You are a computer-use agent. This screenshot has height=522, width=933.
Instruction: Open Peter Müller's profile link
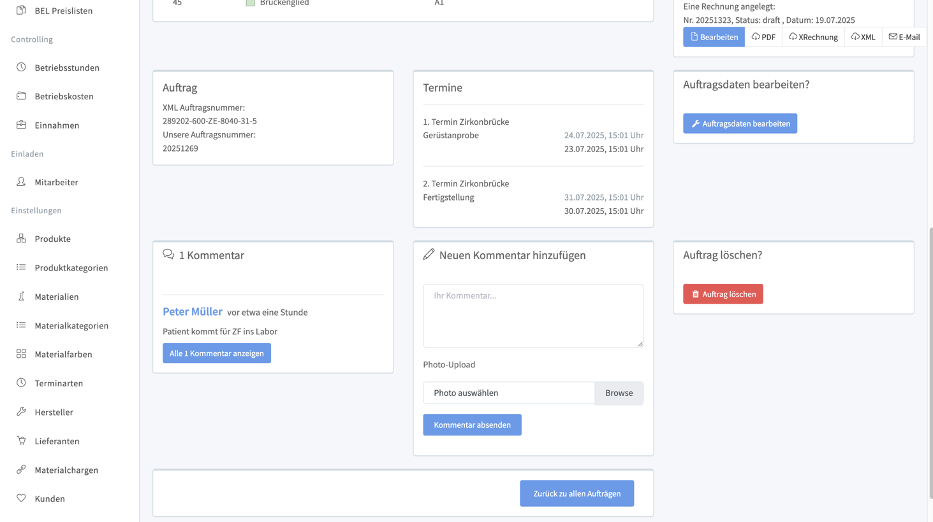193,311
